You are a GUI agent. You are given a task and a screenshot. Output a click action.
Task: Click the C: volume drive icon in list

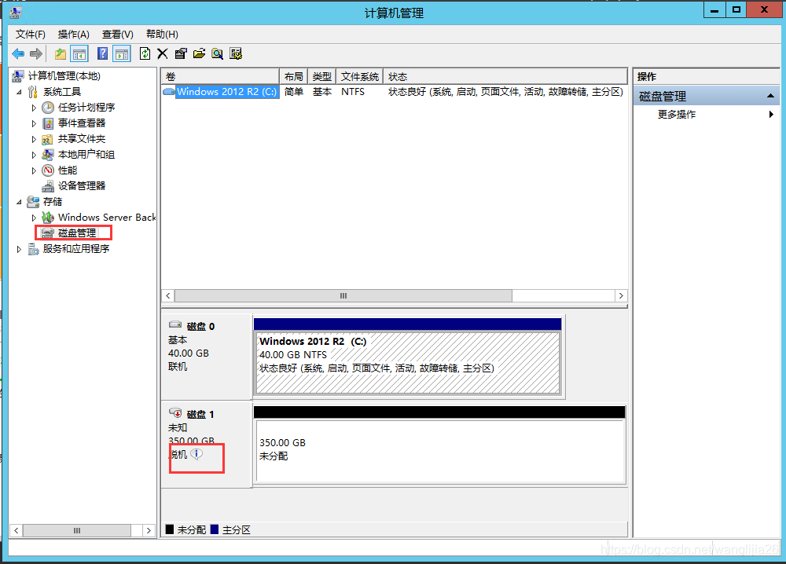[x=169, y=92]
